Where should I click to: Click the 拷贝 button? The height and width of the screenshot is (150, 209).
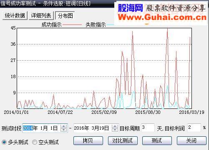click(x=88, y=140)
